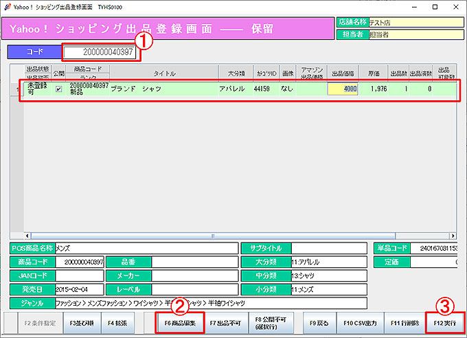Viewport: 467px width, 338px height.
Task: Click the F6 商品編集 button
Action: [x=180, y=322]
